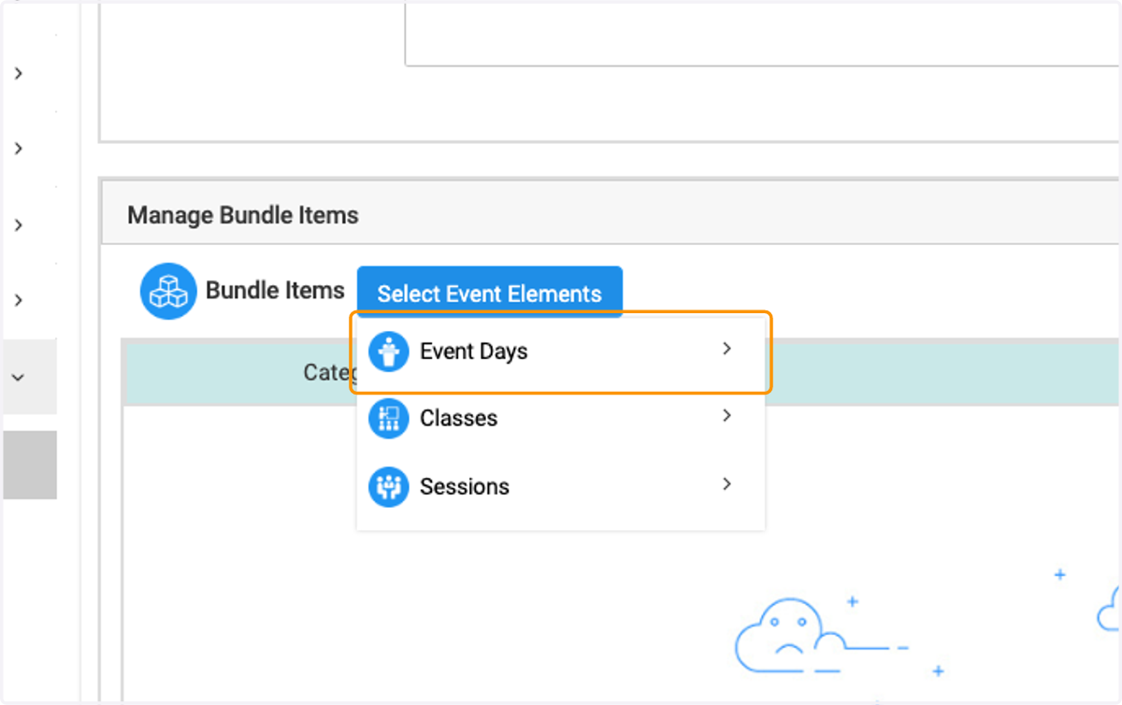Collapse the expanded sidebar section chevron

pos(17,377)
